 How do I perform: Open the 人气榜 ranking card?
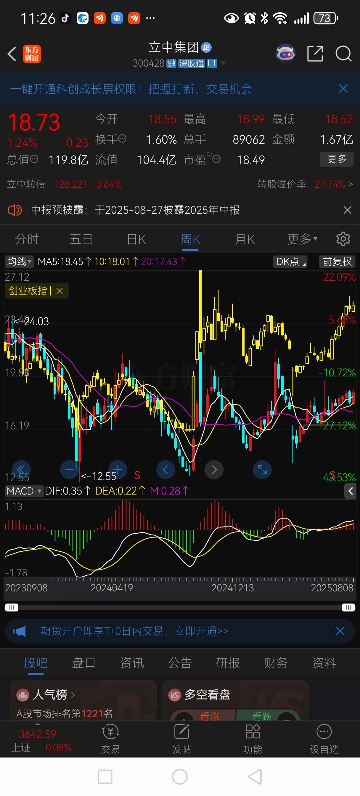coord(83,701)
